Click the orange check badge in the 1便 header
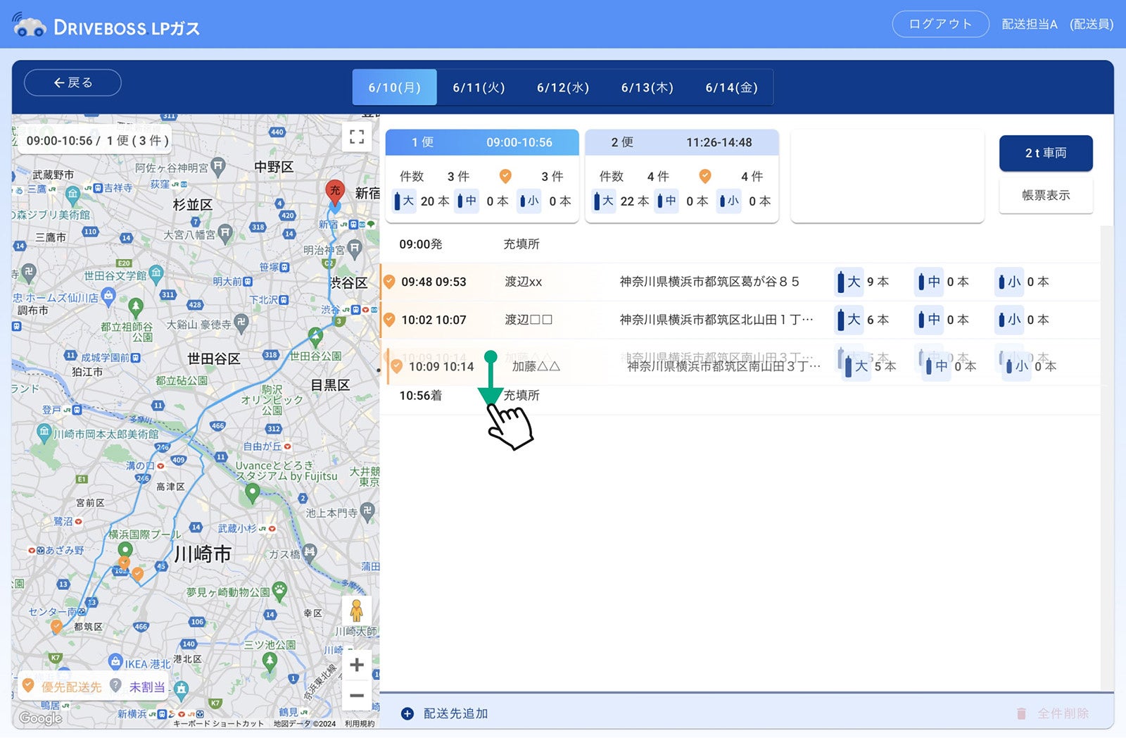 504,176
